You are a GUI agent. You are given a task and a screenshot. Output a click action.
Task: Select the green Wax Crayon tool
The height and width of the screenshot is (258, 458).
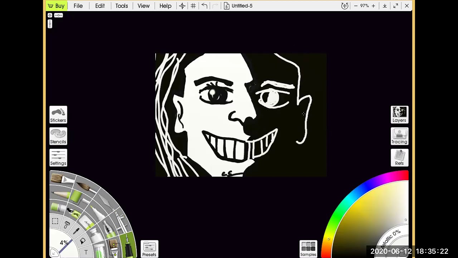[x=58, y=207]
